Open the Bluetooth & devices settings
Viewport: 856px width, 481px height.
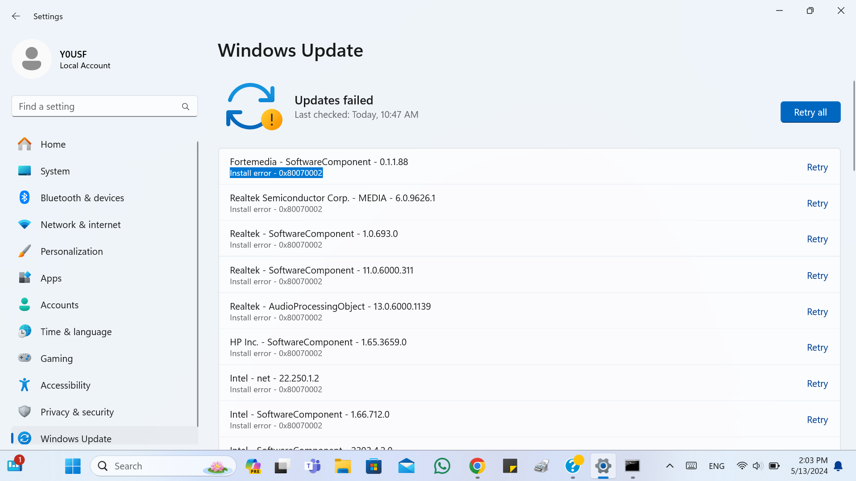click(x=82, y=198)
